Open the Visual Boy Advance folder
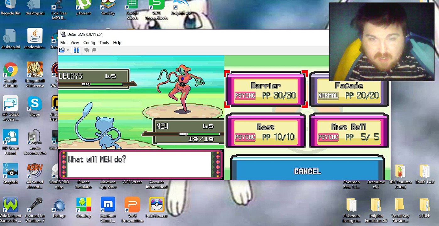The image size is (439, 226). tap(400, 210)
